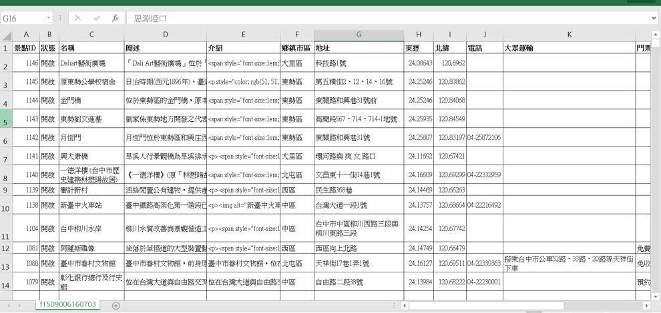Open the Name Box dropdown arrow
Viewport: 661px width, 313px height.
49,18
